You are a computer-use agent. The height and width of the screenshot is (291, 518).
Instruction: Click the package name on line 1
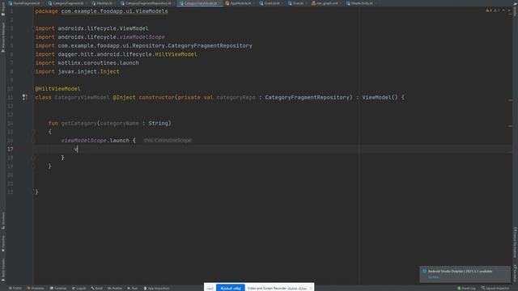tap(114, 11)
